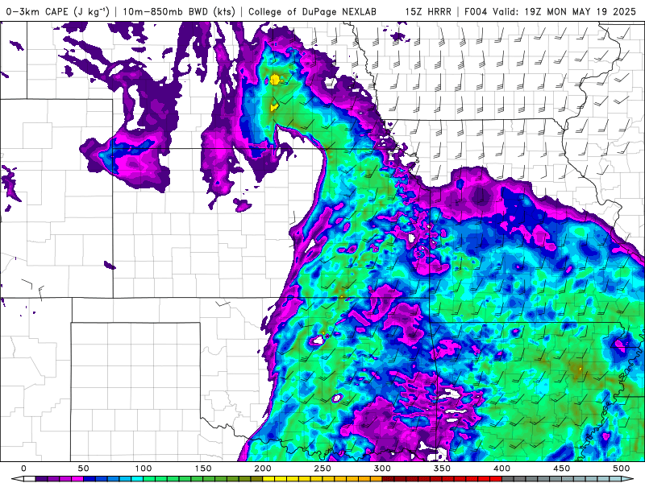
Task: Click the "0" color scale label
Action: 23,469
